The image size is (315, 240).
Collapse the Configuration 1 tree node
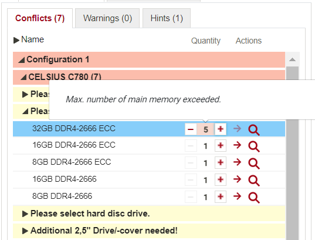22,60
